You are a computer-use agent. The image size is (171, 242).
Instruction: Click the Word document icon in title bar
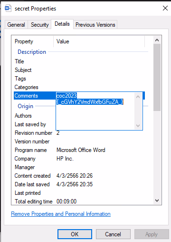point(8,8)
